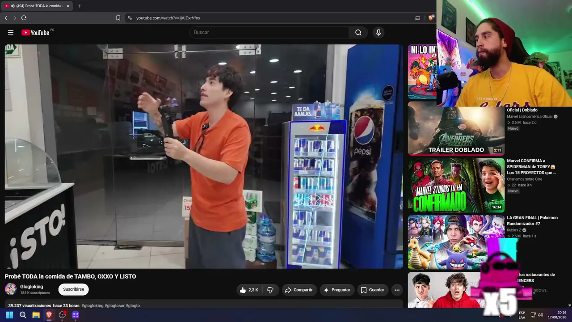Close the Probé TODA la comida tab
This screenshot has height=322, width=572.
click(68, 6)
